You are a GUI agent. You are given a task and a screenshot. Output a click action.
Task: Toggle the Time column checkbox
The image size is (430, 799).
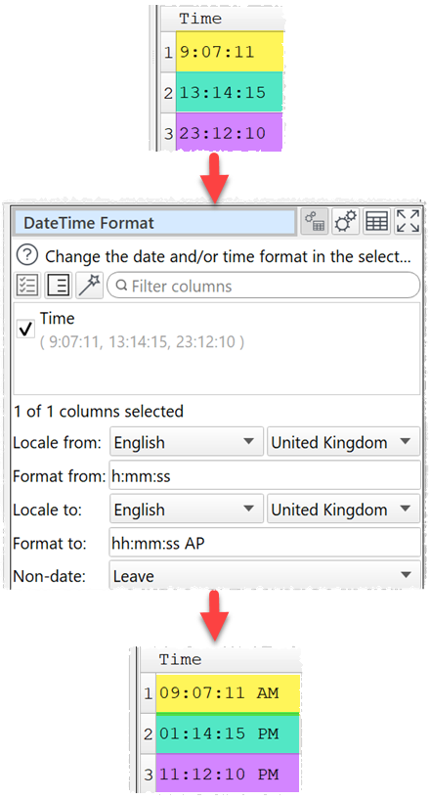coord(25,330)
